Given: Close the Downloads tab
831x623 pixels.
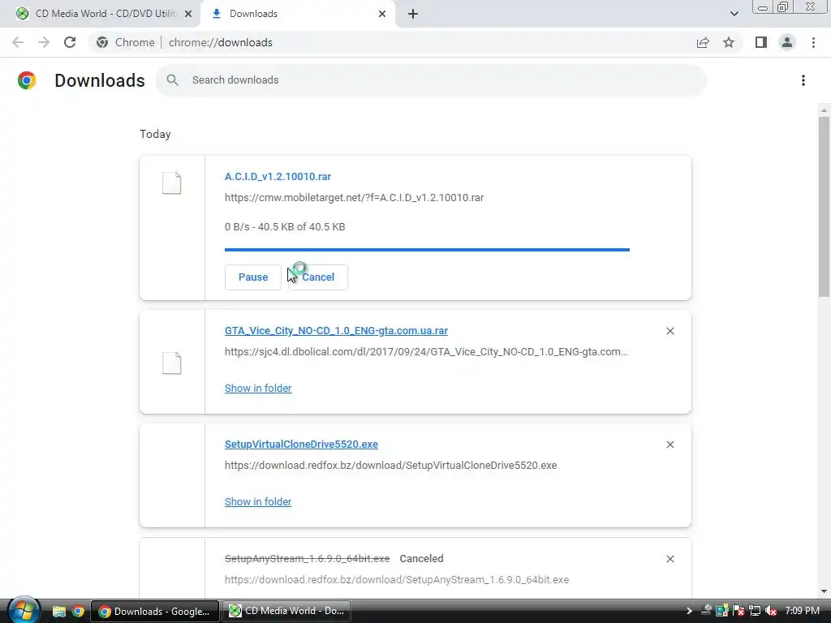Looking at the screenshot, I should pyautogui.click(x=382, y=14).
